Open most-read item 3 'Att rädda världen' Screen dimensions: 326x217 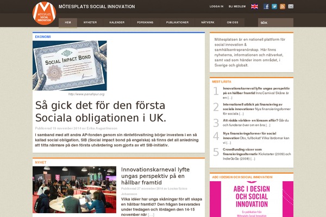click(256, 123)
